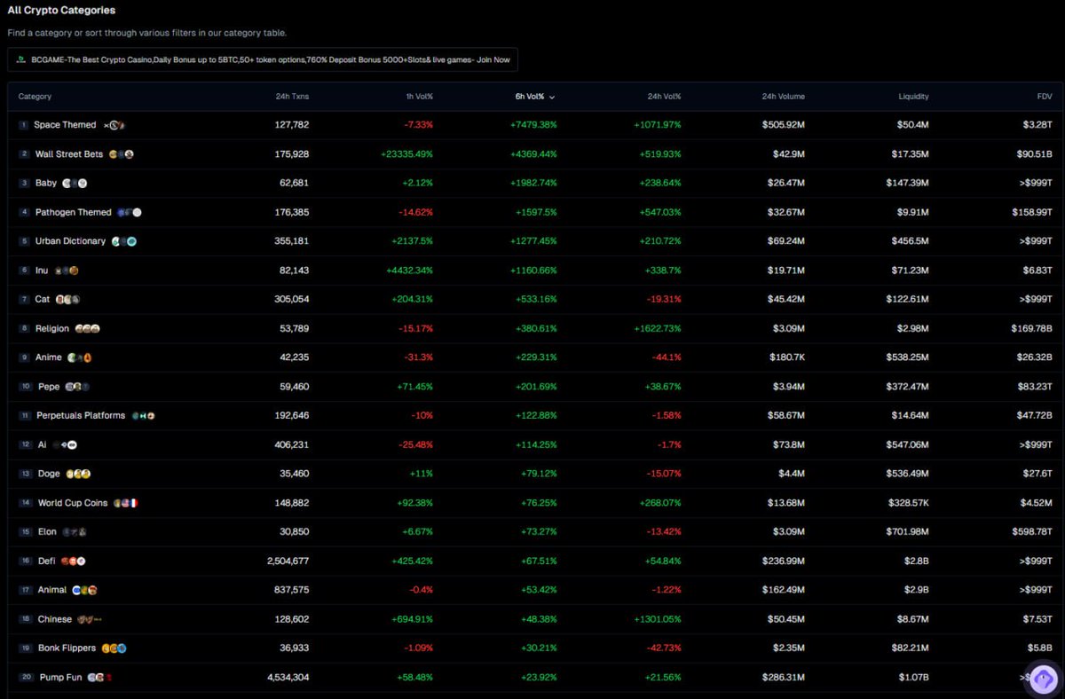This screenshot has height=699, width=1065.
Task: Open the Space Themed category
Action: [65, 125]
